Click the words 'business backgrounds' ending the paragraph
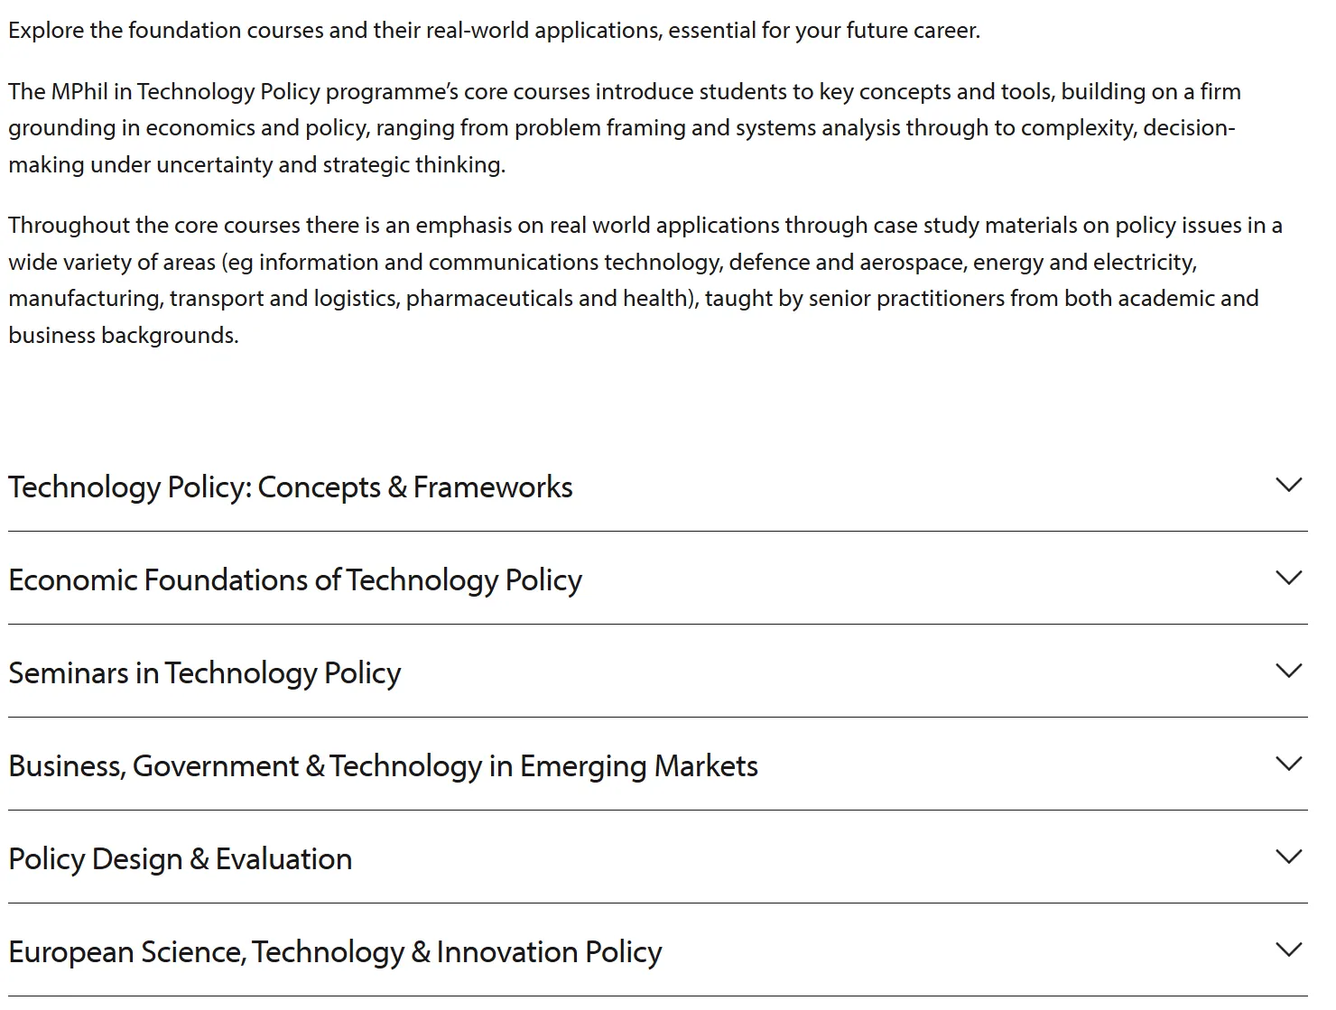 (x=123, y=336)
